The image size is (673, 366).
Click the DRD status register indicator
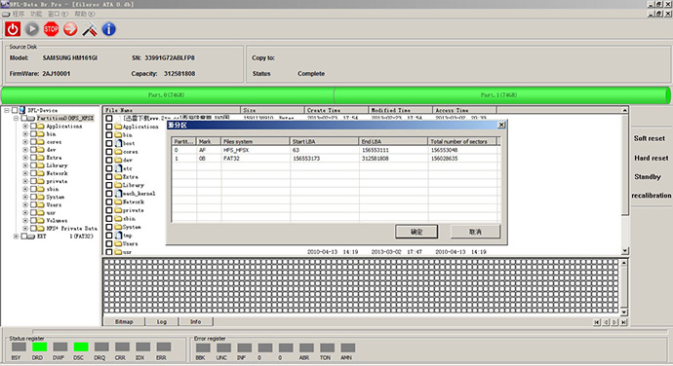tap(39, 347)
